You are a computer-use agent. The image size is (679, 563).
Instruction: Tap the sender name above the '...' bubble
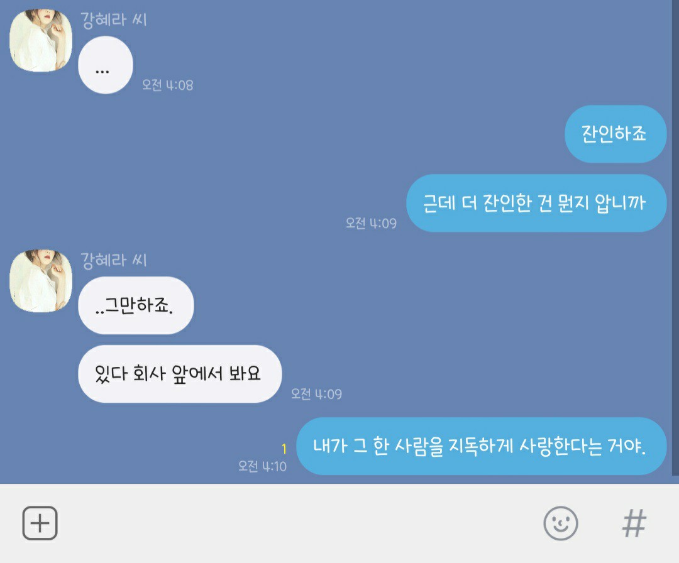(114, 20)
